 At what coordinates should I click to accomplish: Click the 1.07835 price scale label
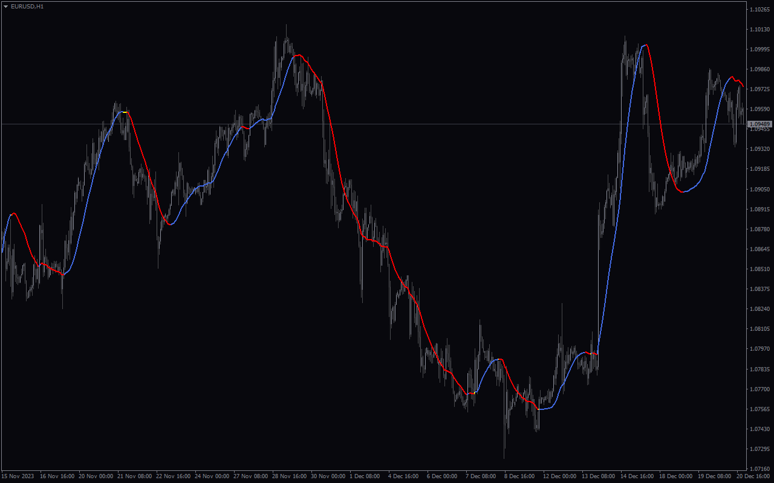tap(759, 369)
